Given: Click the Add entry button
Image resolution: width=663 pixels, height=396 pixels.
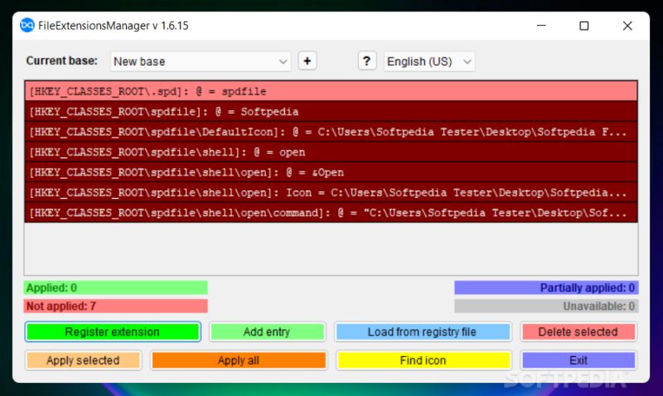Looking at the screenshot, I should [x=267, y=331].
